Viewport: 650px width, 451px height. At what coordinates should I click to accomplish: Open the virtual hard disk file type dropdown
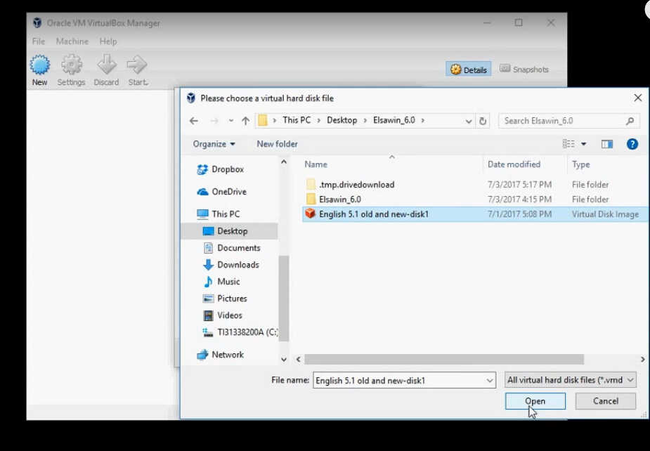(571, 380)
